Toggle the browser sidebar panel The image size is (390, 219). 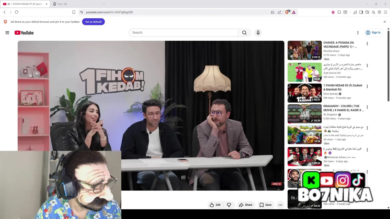(x=361, y=12)
